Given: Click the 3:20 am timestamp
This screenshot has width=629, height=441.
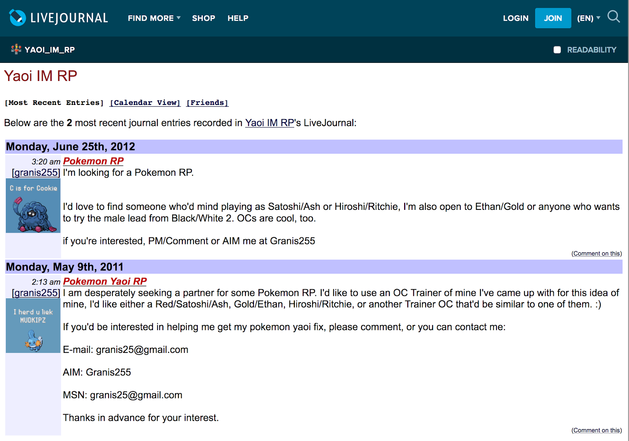Looking at the screenshot, I should point(46,162).
